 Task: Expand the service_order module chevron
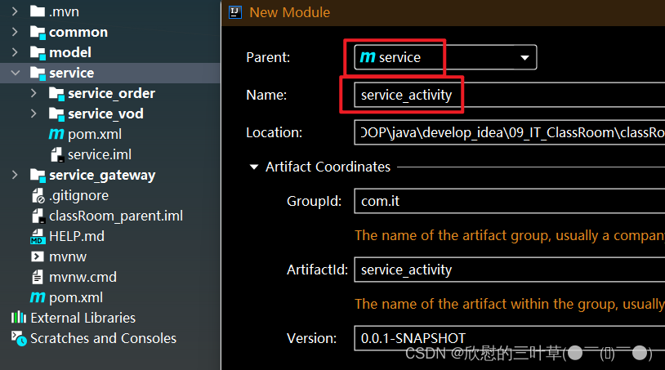(x=34, y=93)
